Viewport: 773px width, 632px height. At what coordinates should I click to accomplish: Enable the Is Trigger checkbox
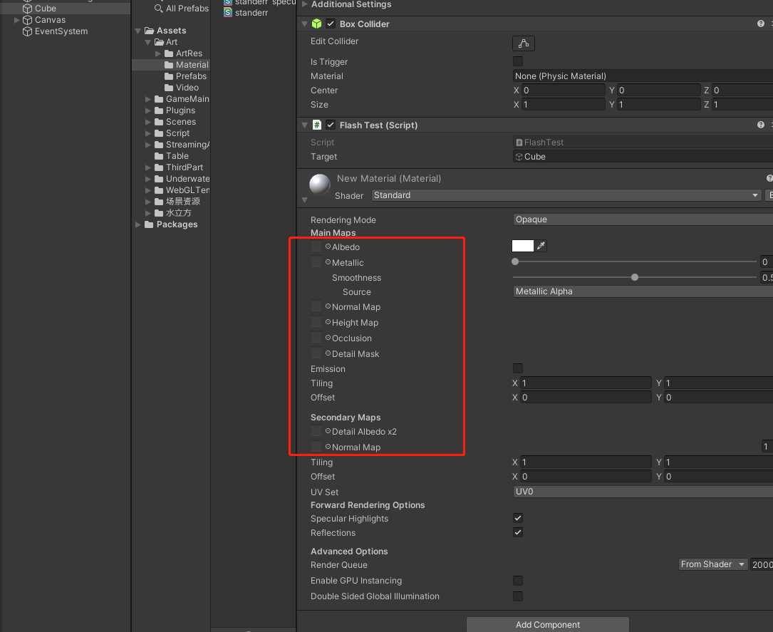click(x=518, y=62)
